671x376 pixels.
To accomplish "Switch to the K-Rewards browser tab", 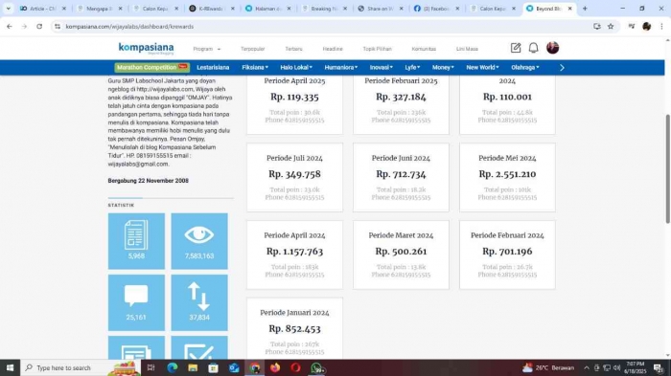I will [212, 9].
